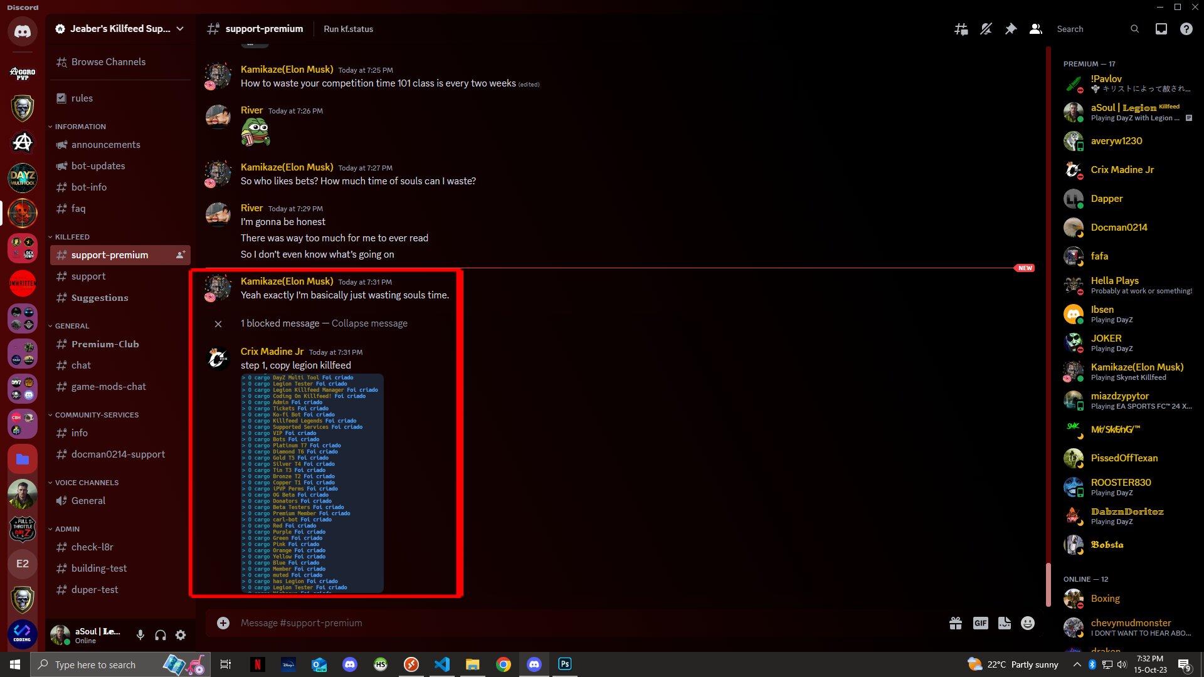The image size is (1204, 677).
Task: Click aSoul user profile panel
Action: 88,635
